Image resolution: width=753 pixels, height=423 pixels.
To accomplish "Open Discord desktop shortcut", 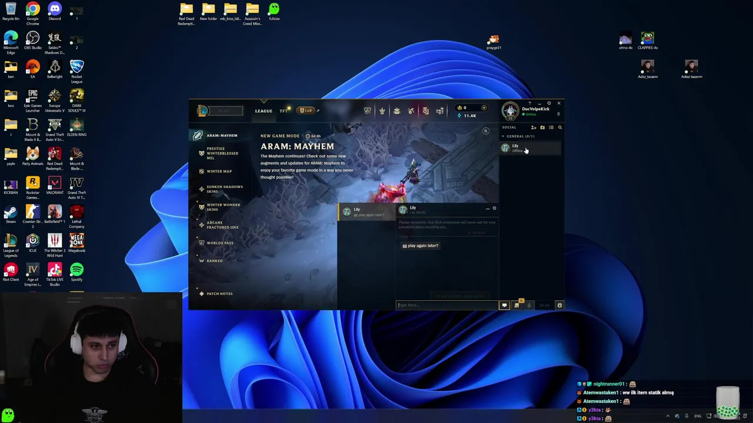I will (x=55, y=12).
